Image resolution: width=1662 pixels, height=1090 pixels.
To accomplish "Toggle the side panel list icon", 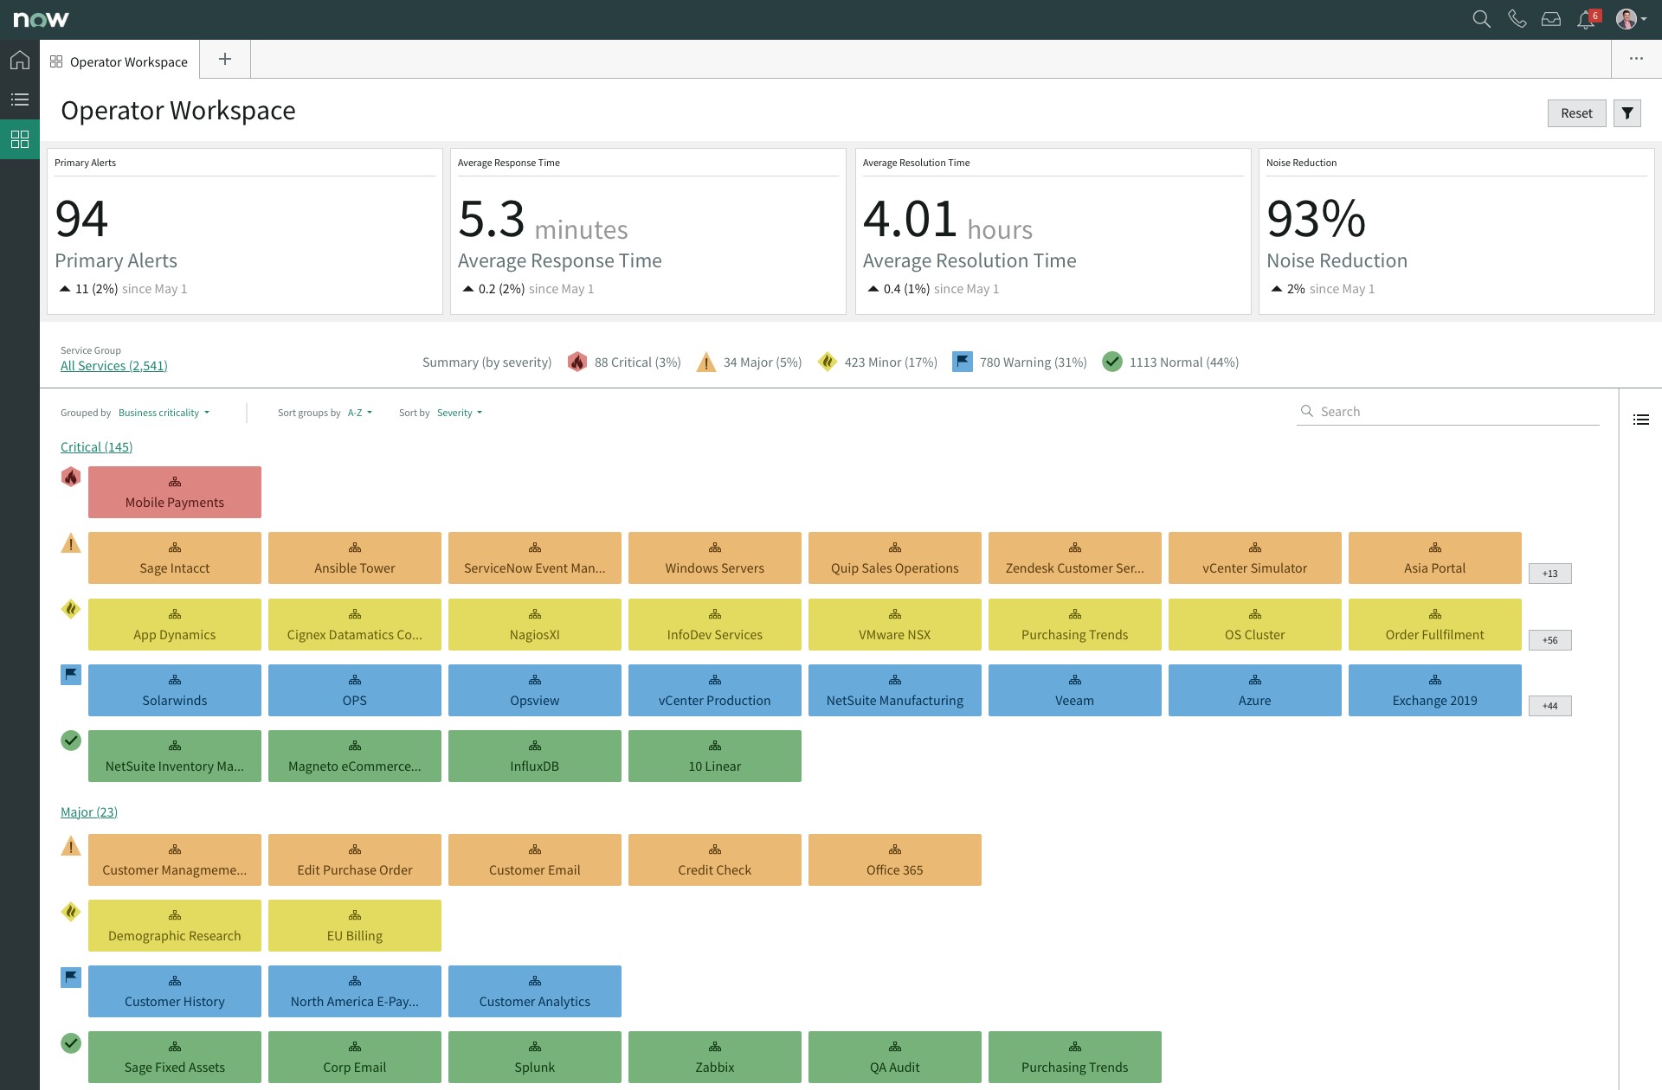I will coord(1640,420).
